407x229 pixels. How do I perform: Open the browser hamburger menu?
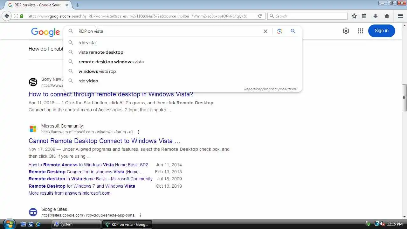click(400, 16)
